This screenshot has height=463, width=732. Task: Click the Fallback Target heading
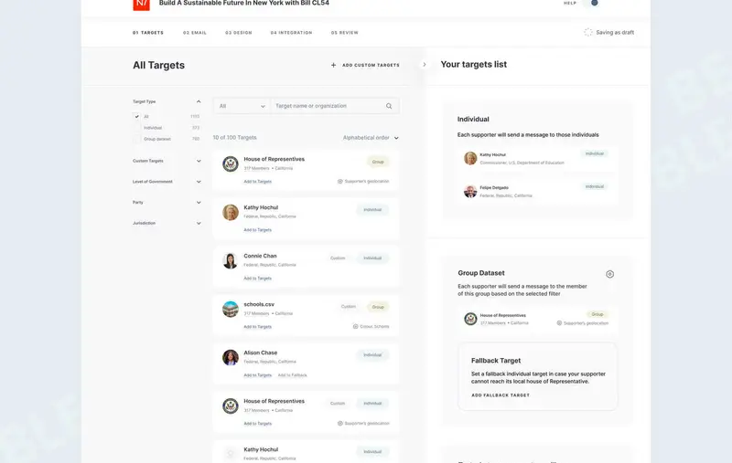tap(496, 361)
